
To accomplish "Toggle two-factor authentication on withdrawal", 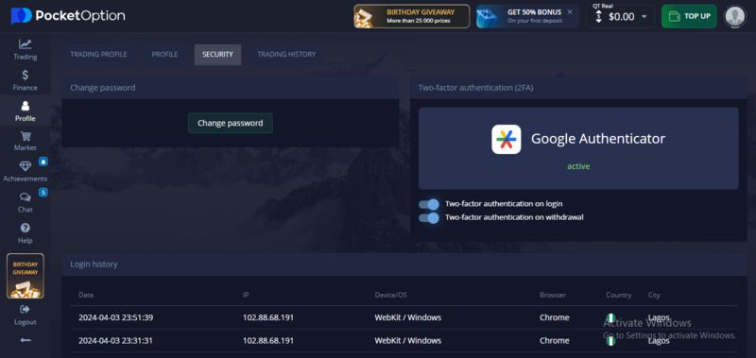I will [429, 218].
